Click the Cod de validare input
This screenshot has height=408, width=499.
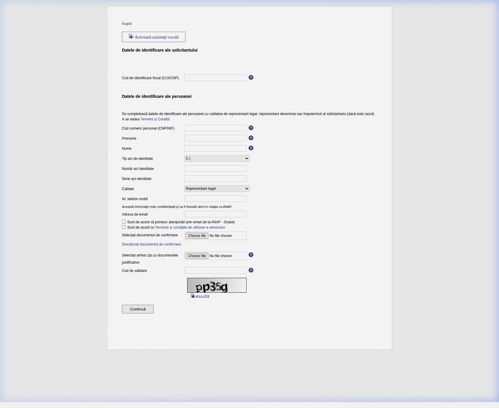pos(215,270)
